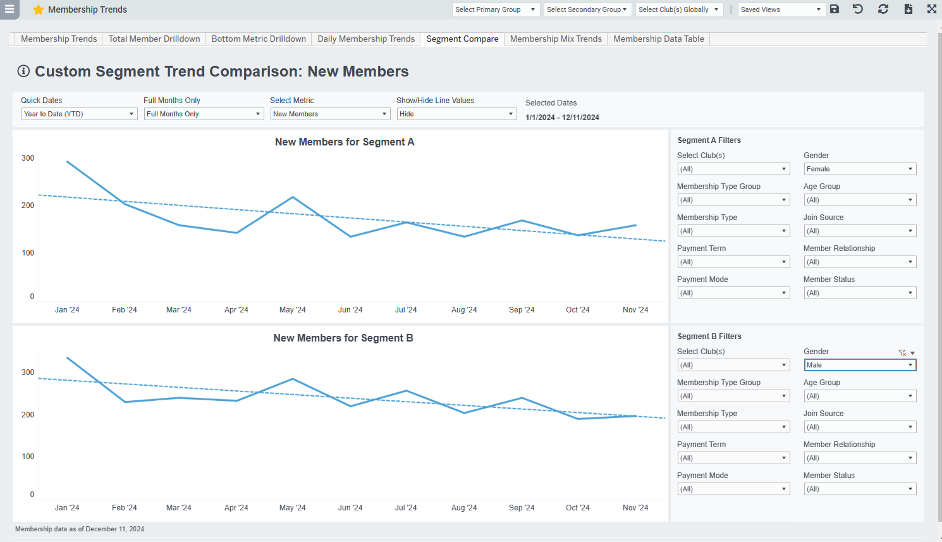Clear the Segment B Gender filter
Viewport: 942px width, 542px height.
click(x=902, y=353)
